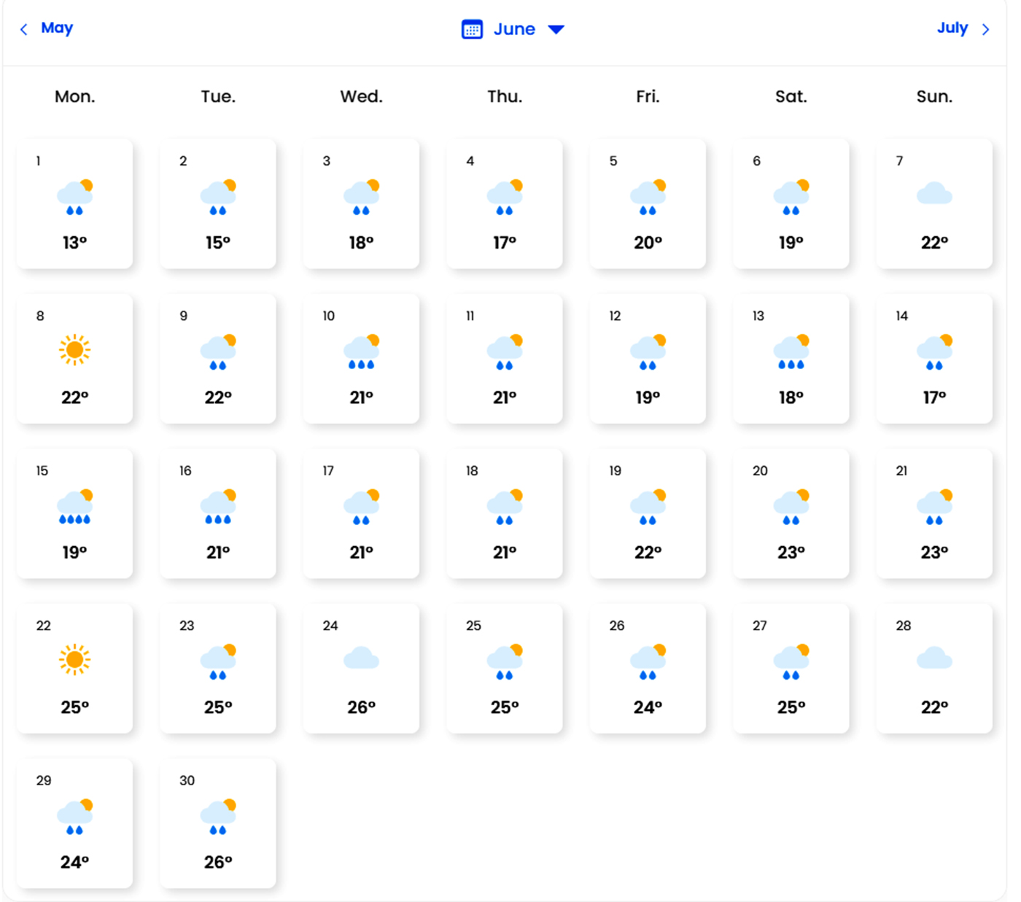1021x902 pixels.
Task: Click the right chevron after July
Action: (x=985, y=29)
